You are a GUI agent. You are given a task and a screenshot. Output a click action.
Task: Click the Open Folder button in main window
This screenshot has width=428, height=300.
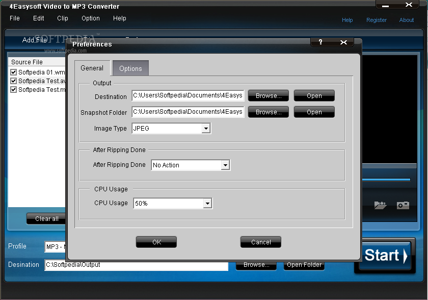(x=304, y=265)
